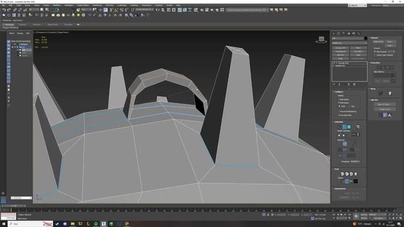Select the Vertex Color Channel radio
Image resolution: width=404 pixels, height=227 pixels.
(384, 55)
